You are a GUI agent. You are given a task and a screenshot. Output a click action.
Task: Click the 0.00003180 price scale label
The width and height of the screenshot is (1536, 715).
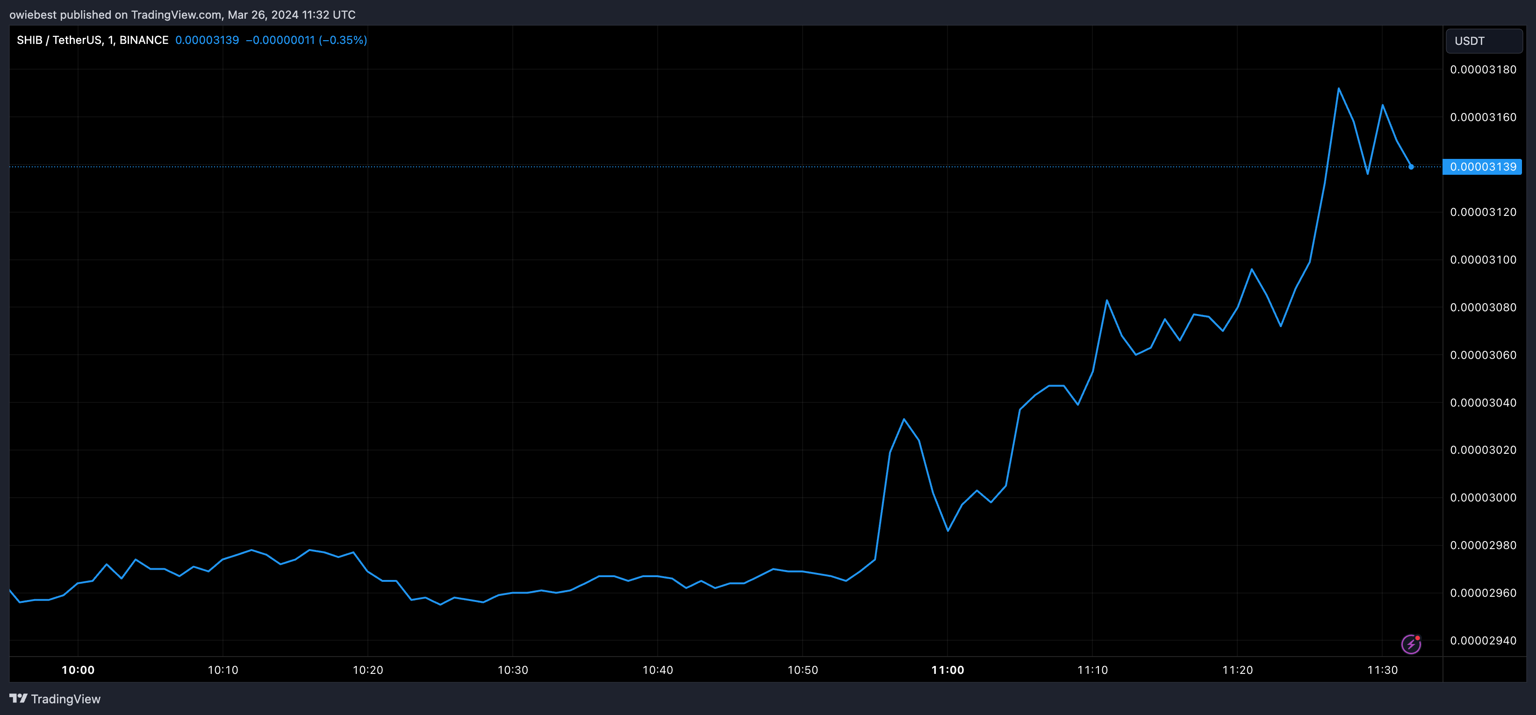pyautogui.click(x=1483, y=70)
